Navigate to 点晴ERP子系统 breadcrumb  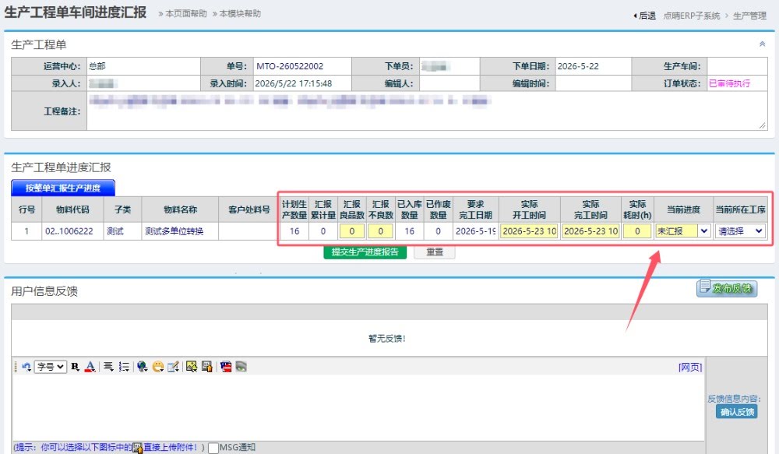(x=692, y=16)
